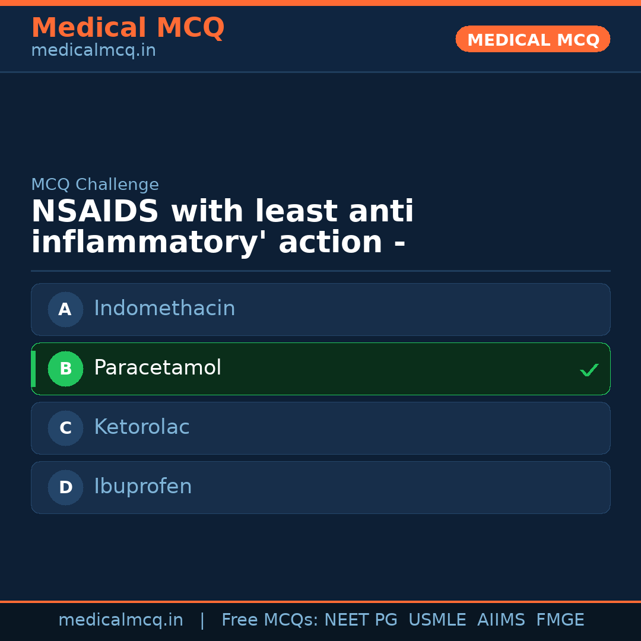Open the medicalmcq.in link in the footer
This screenshot has width=641, height=641.
120,620
